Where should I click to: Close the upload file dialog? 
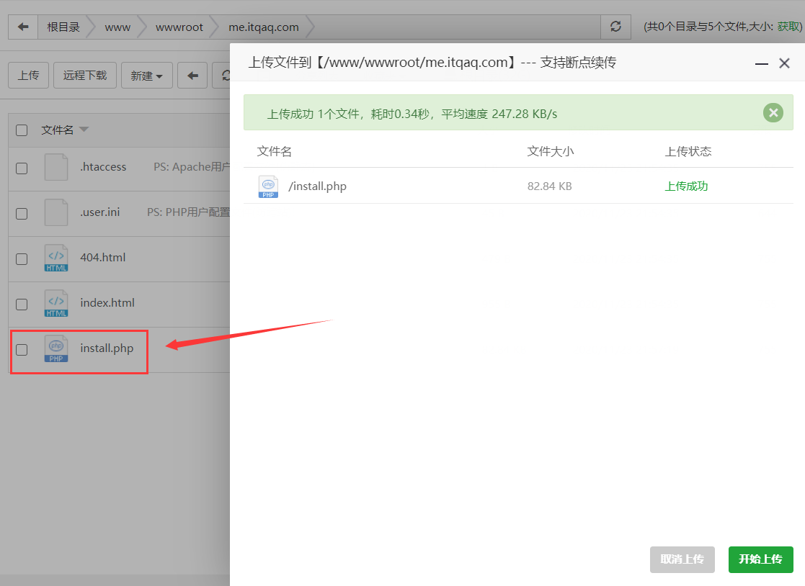pos(784,63)
